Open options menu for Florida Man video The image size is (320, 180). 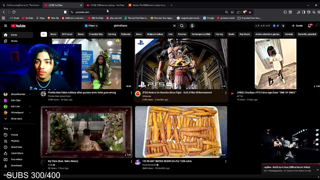[x=131, y=93]
